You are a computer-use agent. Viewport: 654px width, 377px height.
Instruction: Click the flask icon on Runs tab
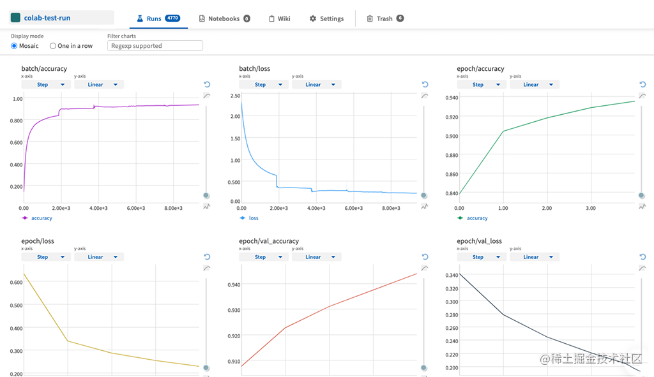[140, 18]
